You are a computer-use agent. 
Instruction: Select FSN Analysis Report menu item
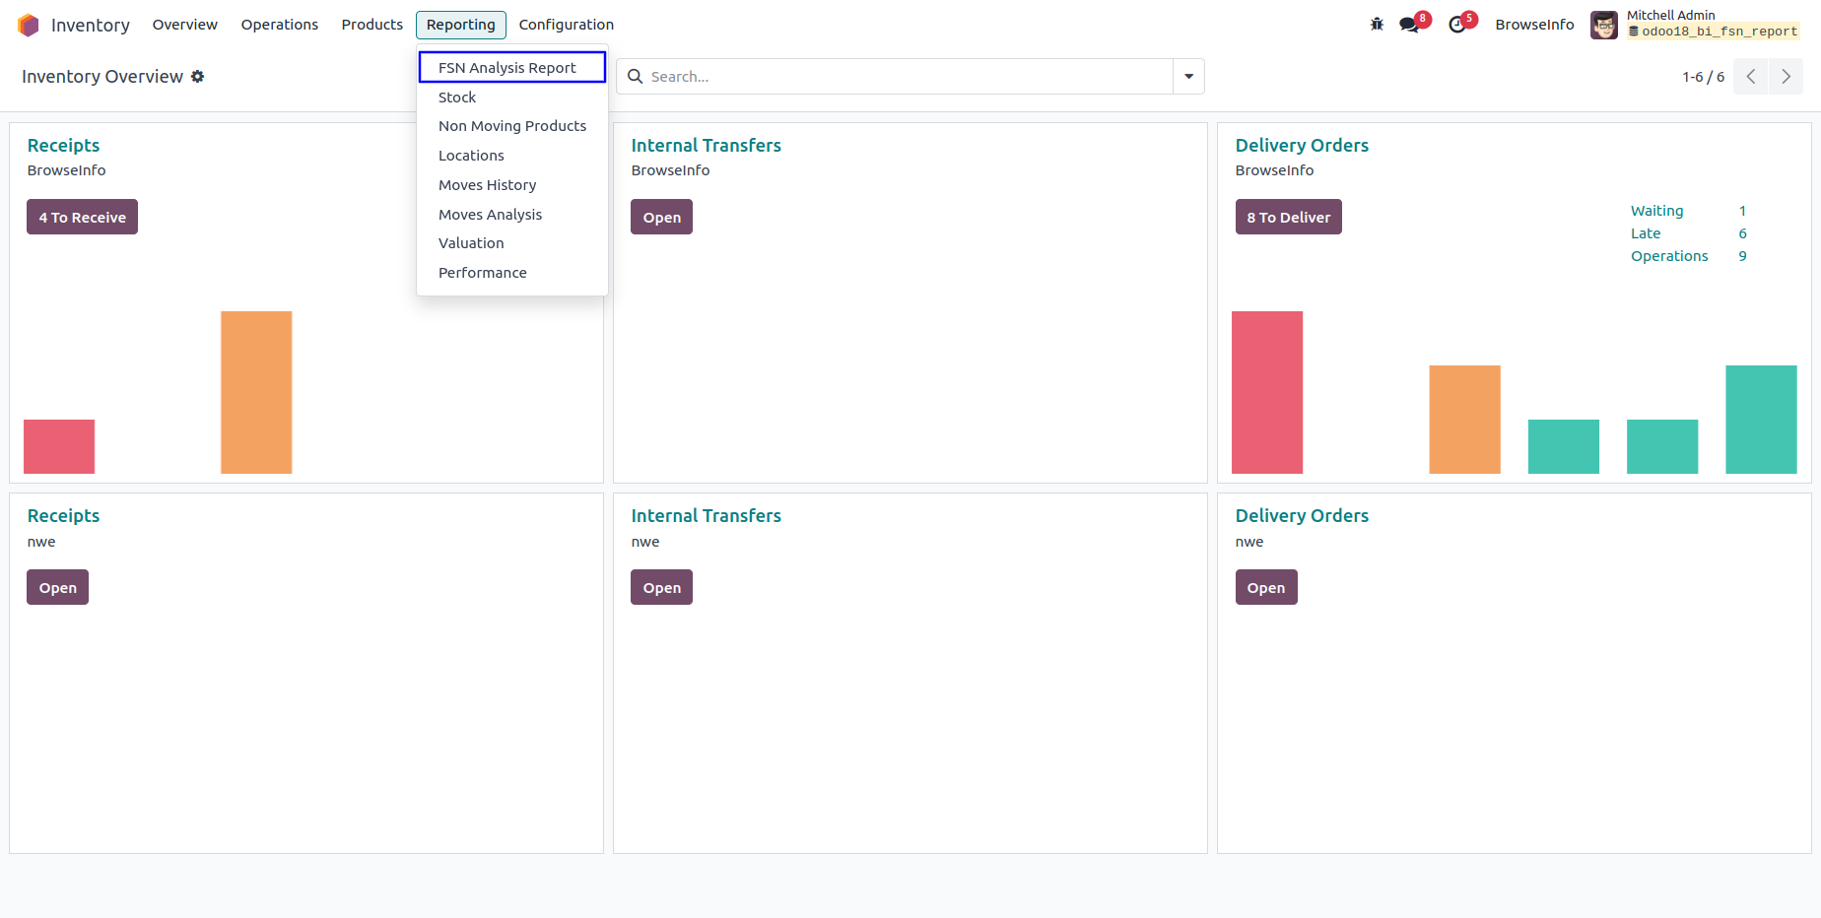507,68
